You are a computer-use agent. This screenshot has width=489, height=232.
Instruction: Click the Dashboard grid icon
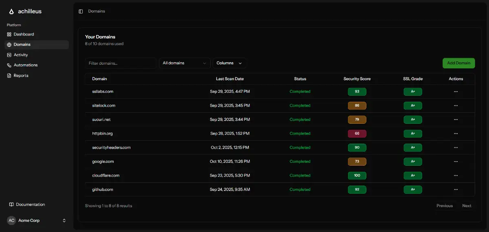click(x=9, y=35)
